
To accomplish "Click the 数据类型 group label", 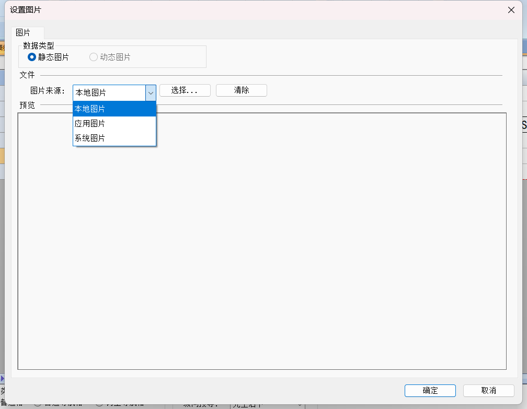I will [x=39, y=46].
